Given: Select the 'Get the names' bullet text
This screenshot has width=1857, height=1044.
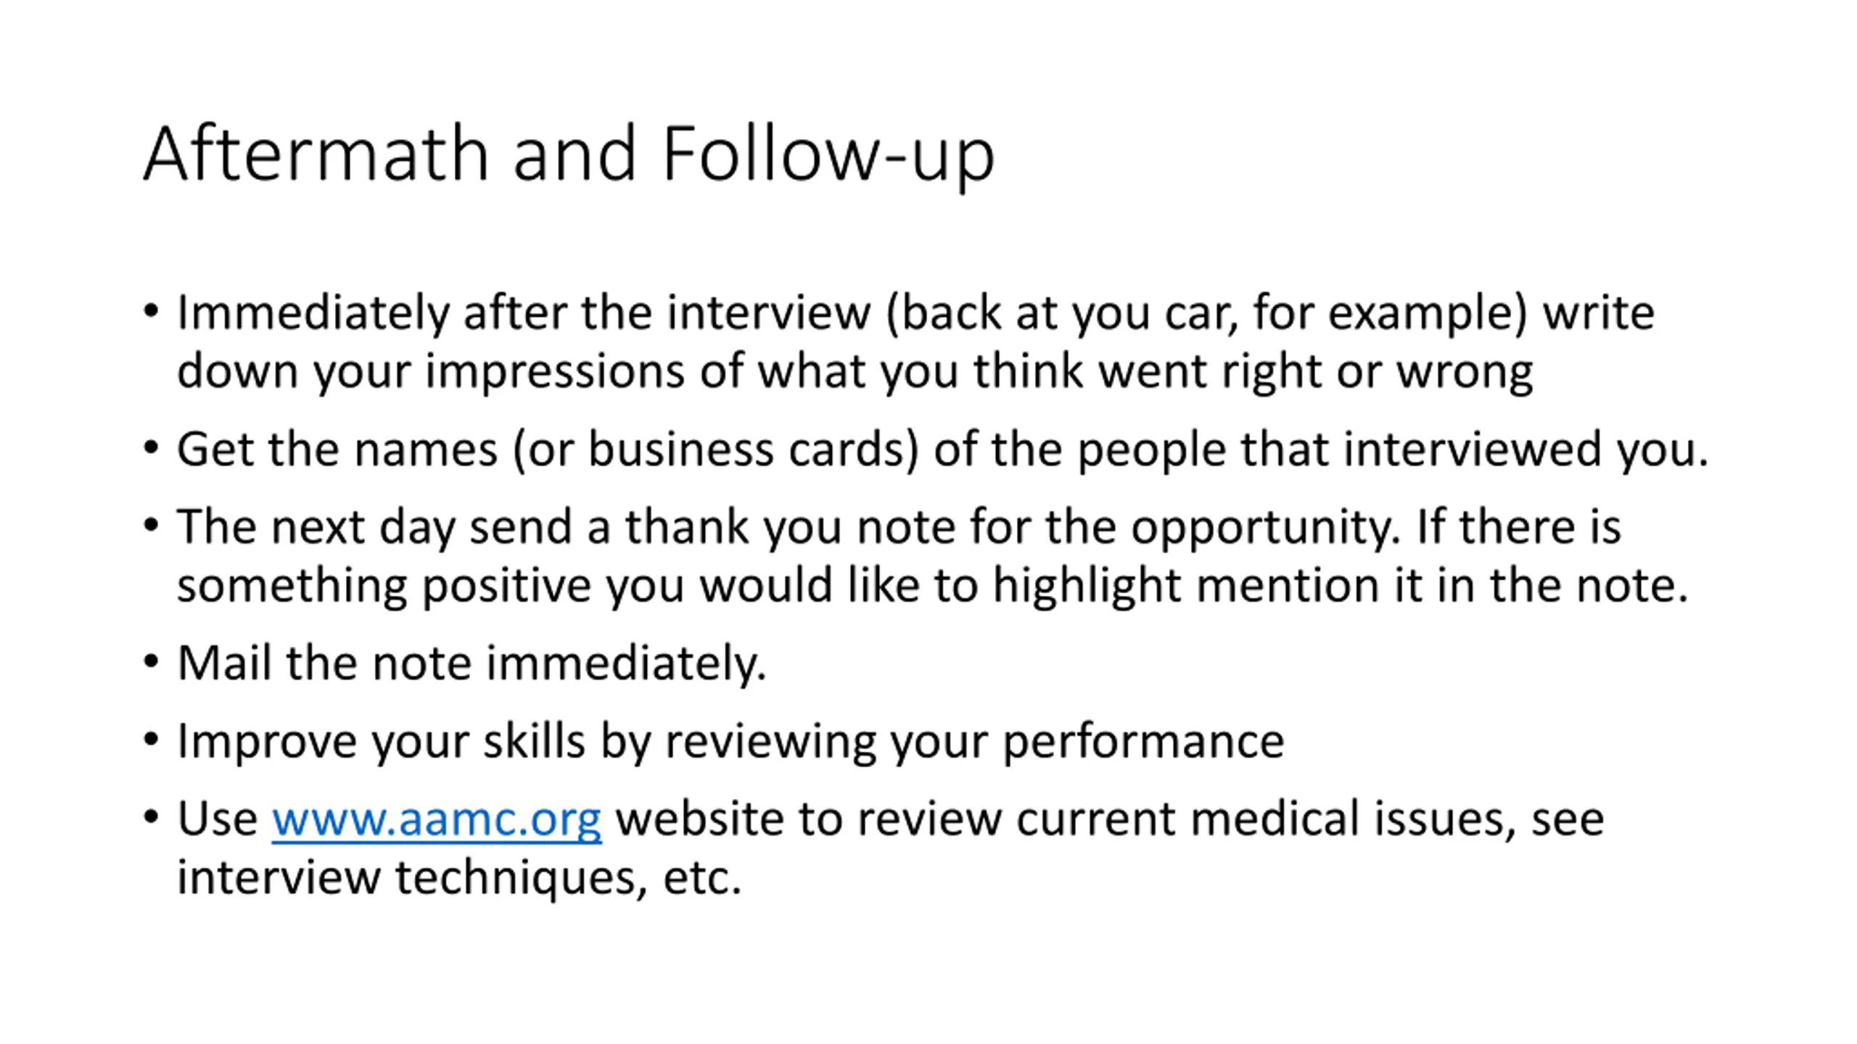Looking at the screenshot, I should [x=942, y=449].
